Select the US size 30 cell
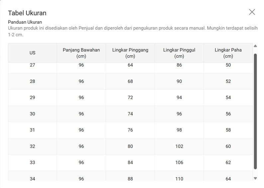 [x=32, y=114]
